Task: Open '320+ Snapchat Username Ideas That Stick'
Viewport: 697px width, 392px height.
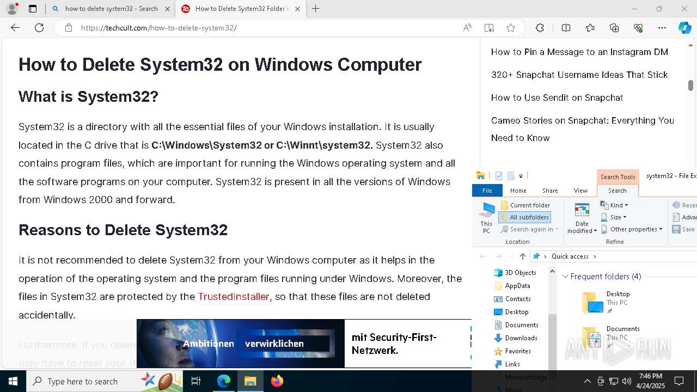Action: pyautogui.click(x=579, y=75)
